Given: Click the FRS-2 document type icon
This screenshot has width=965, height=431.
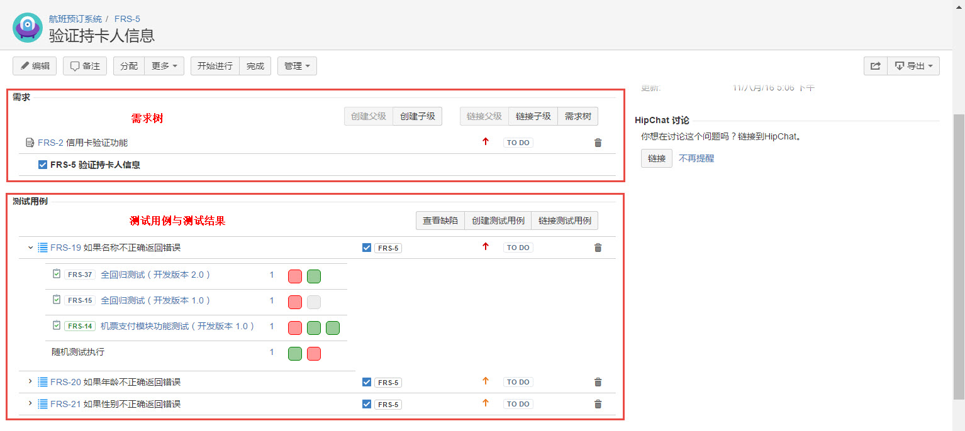Looking at the screenshot, I should pos(30,143).
